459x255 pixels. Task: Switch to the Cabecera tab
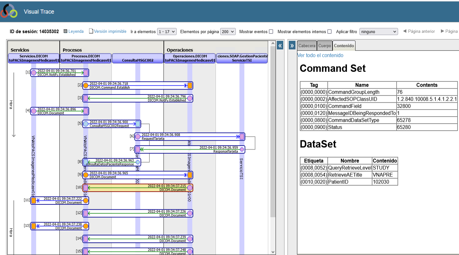[x=307, y=46]
